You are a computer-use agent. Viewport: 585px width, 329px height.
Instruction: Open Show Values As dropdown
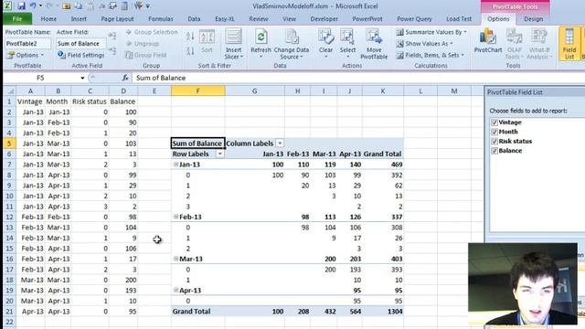[424, 44]
